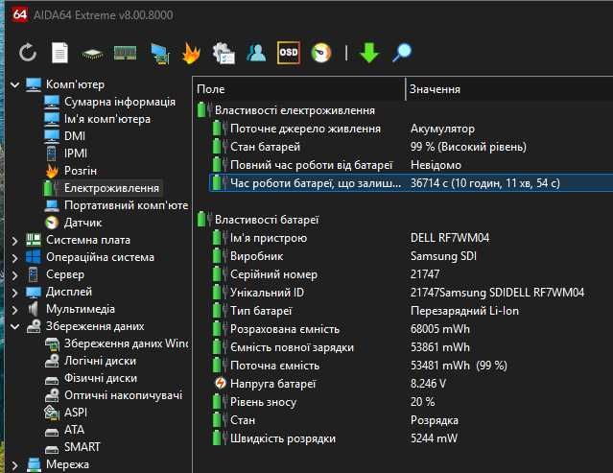Click the 53861 mWh value
This screenshot has height=473, width=613.
[x=439, y=347]
